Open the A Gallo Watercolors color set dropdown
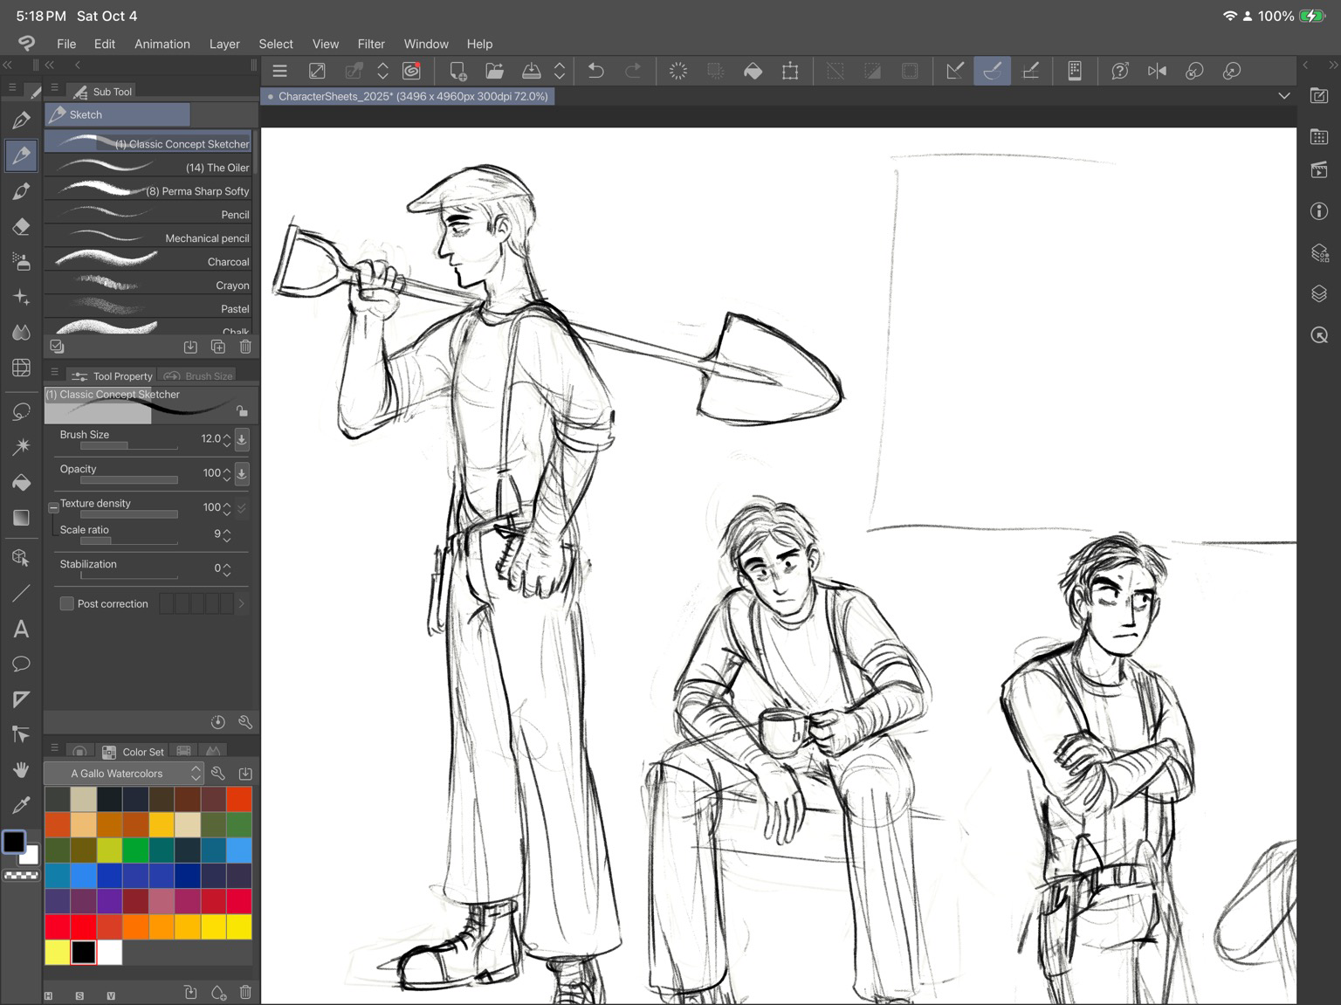This screenshot has width=1341, height=1005. click(x=124, y=774)
